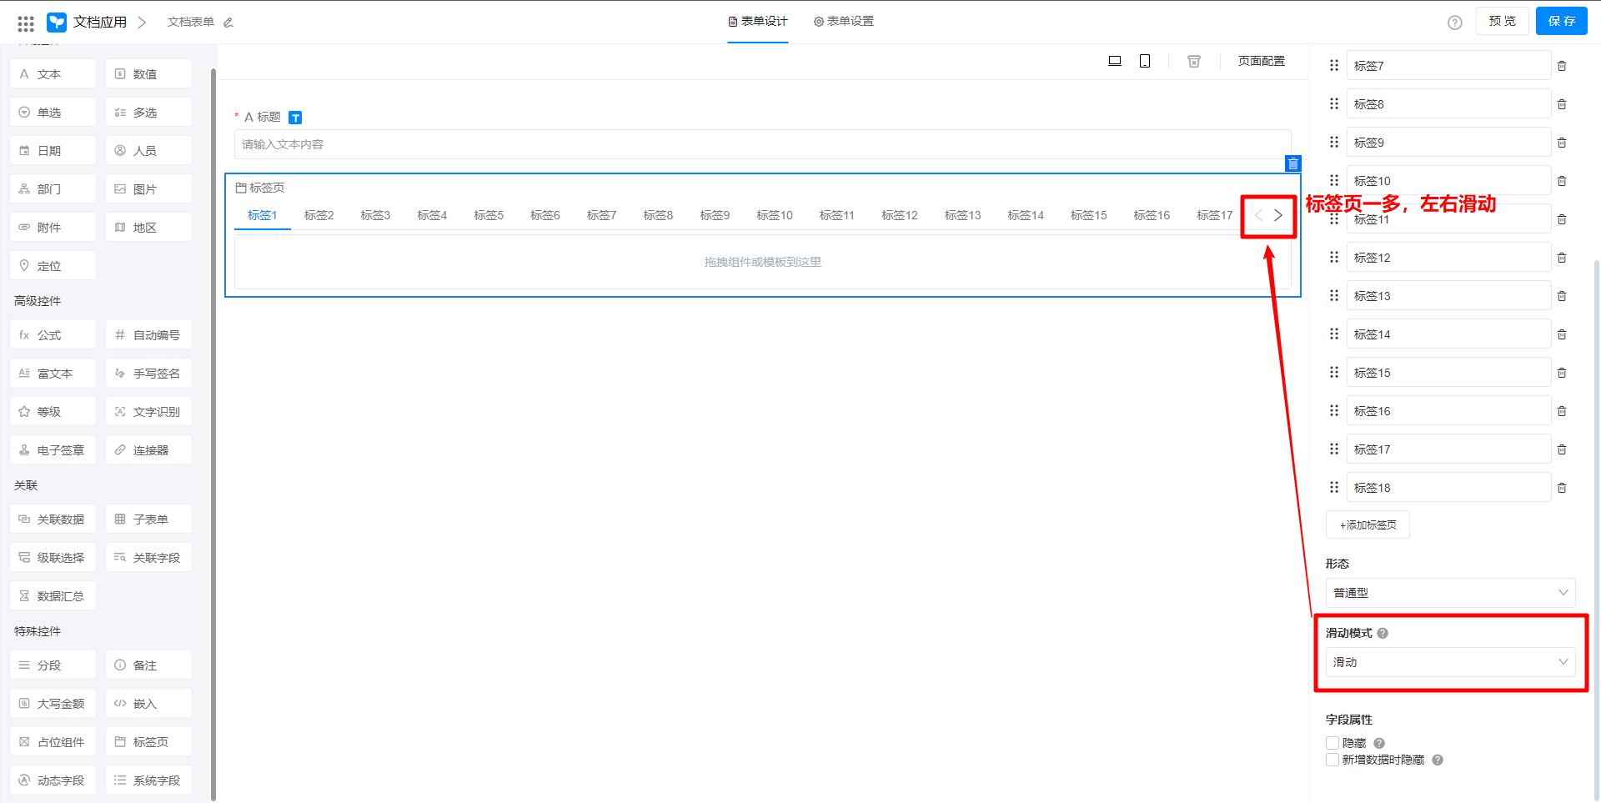Open the 形态 dropdown showing 普通型
The height and width of the screenshot is (803, 1601).
1449,593
